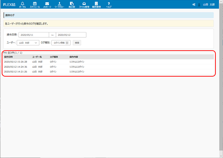223x158 pixels.
Task: Expand the ユーザー dropdown
Action: click(28, 43)
